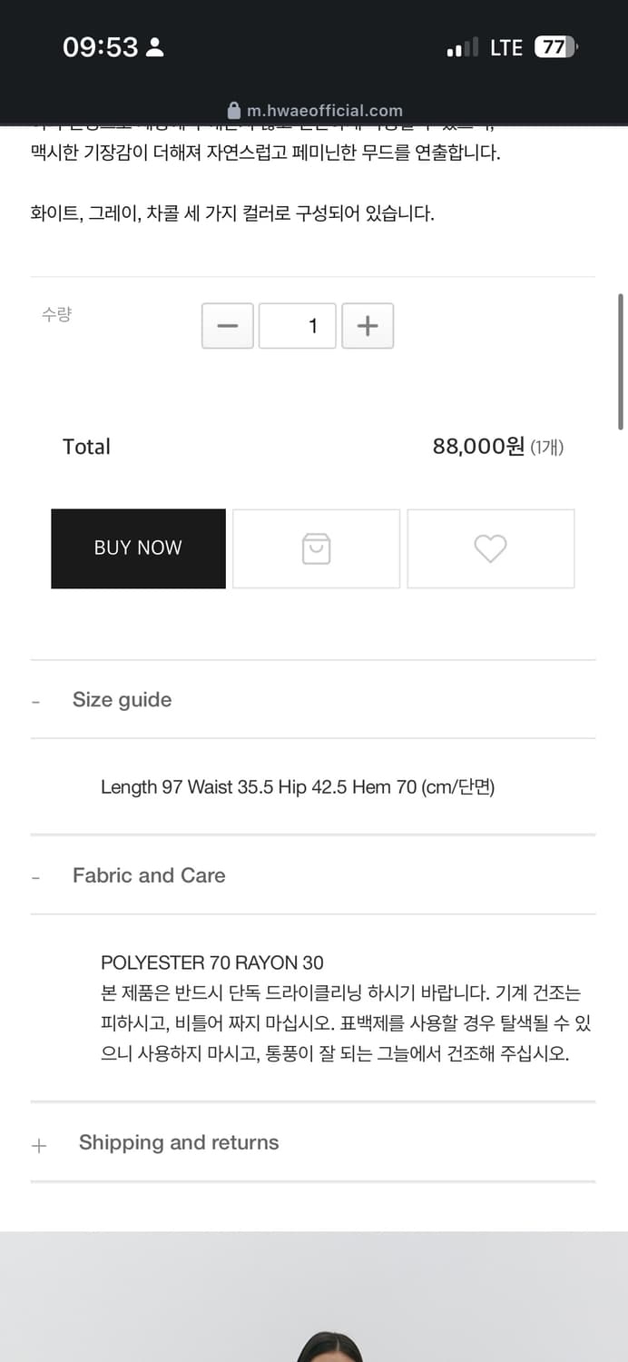Add item to shopping bag
Viewport: 628px width, 1362px height.
(x=316, y=548)
